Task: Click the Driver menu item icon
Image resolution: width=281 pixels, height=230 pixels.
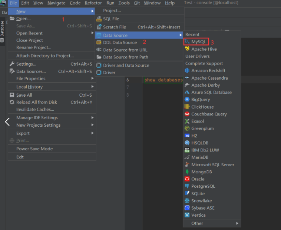Action: point(99,72)
